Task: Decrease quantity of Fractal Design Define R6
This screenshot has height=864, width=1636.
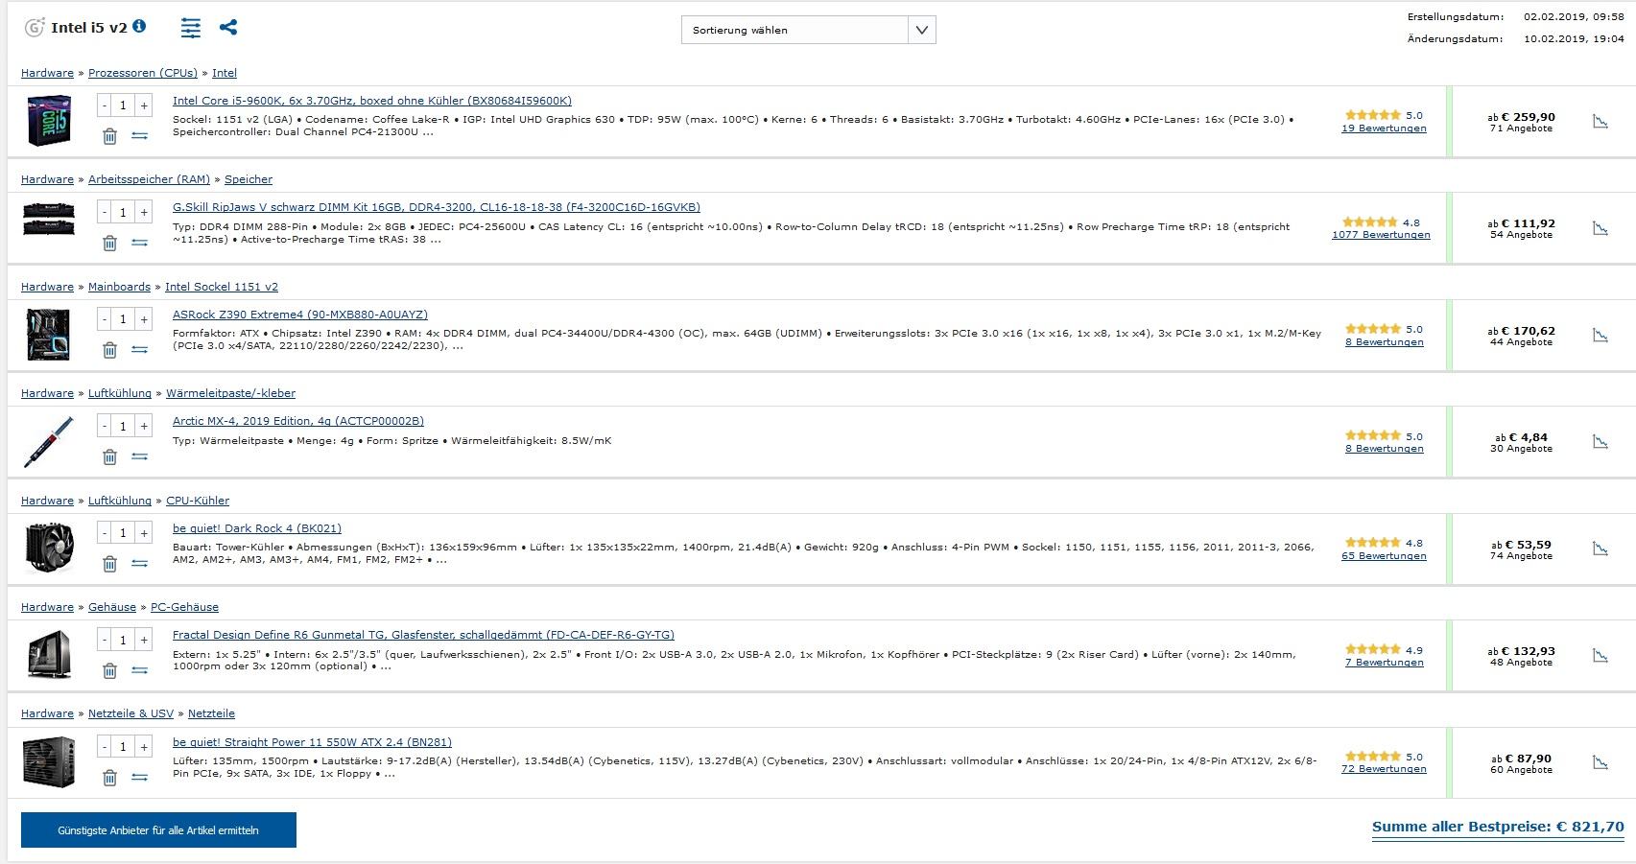Action: [105, 640]
